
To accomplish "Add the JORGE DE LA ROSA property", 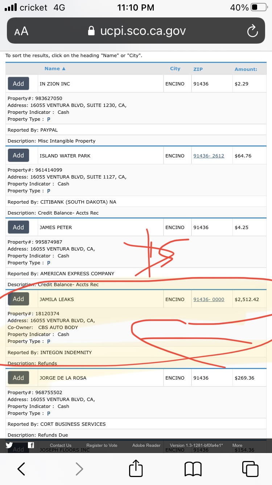I will point(18,378).
